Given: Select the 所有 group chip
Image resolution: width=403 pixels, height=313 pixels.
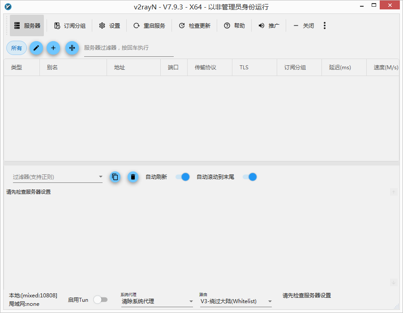Looking at the screenshot, I should point(17,48).
